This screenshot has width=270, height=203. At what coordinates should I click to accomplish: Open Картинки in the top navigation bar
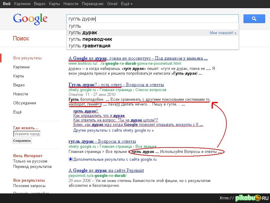click(22, 4)
